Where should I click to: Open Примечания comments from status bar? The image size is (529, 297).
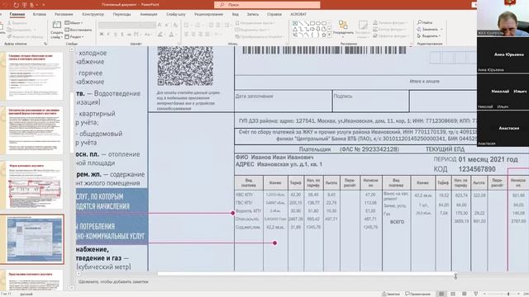[x=417, y=294]
